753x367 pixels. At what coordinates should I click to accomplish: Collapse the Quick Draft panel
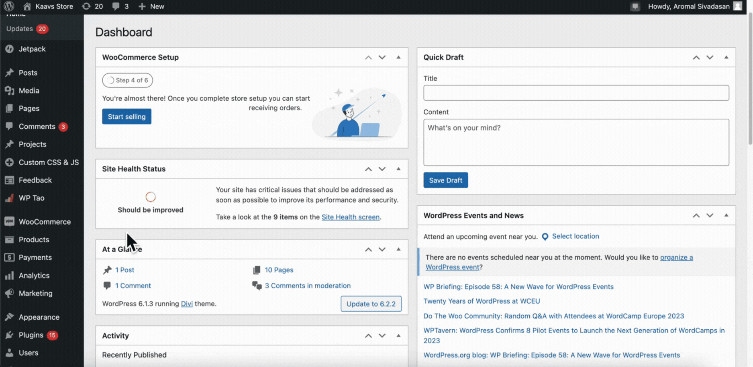click(x=726, y=57)
